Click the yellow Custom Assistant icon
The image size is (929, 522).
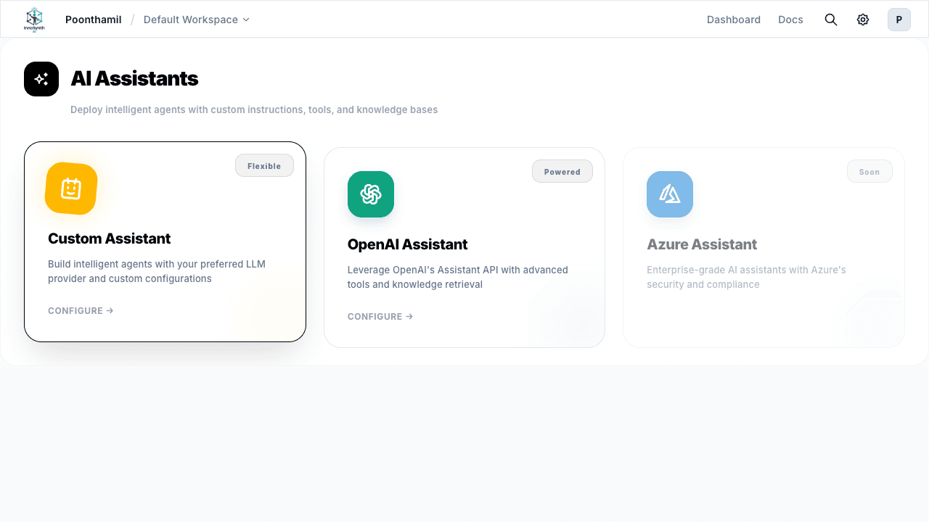click(71, 188)
